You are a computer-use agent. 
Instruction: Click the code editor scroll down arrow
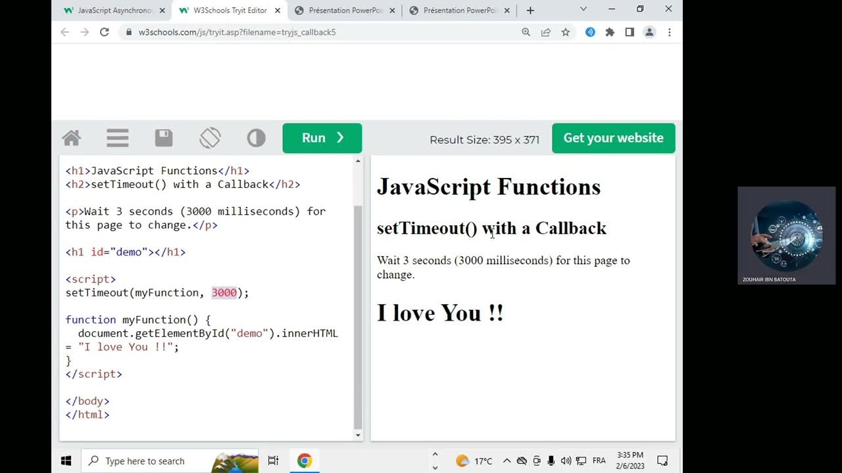click(x=358, y=435)
